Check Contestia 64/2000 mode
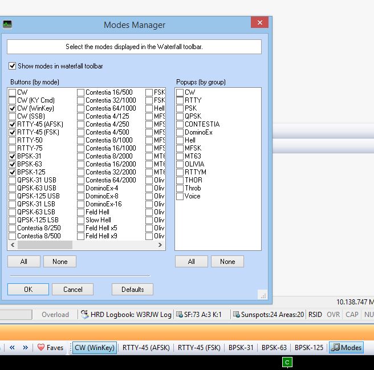 coord(80,180)
